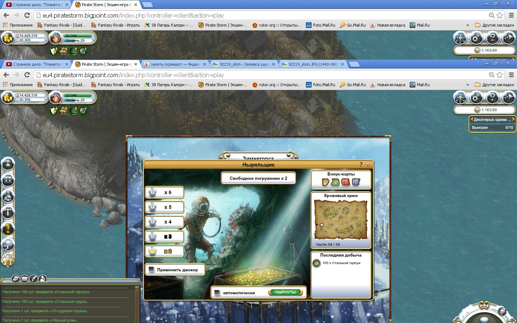Viewport: 517px width, 323px height.
Task: Open the loot pile icon in left sidebar
Action: [x=8, y=196]
